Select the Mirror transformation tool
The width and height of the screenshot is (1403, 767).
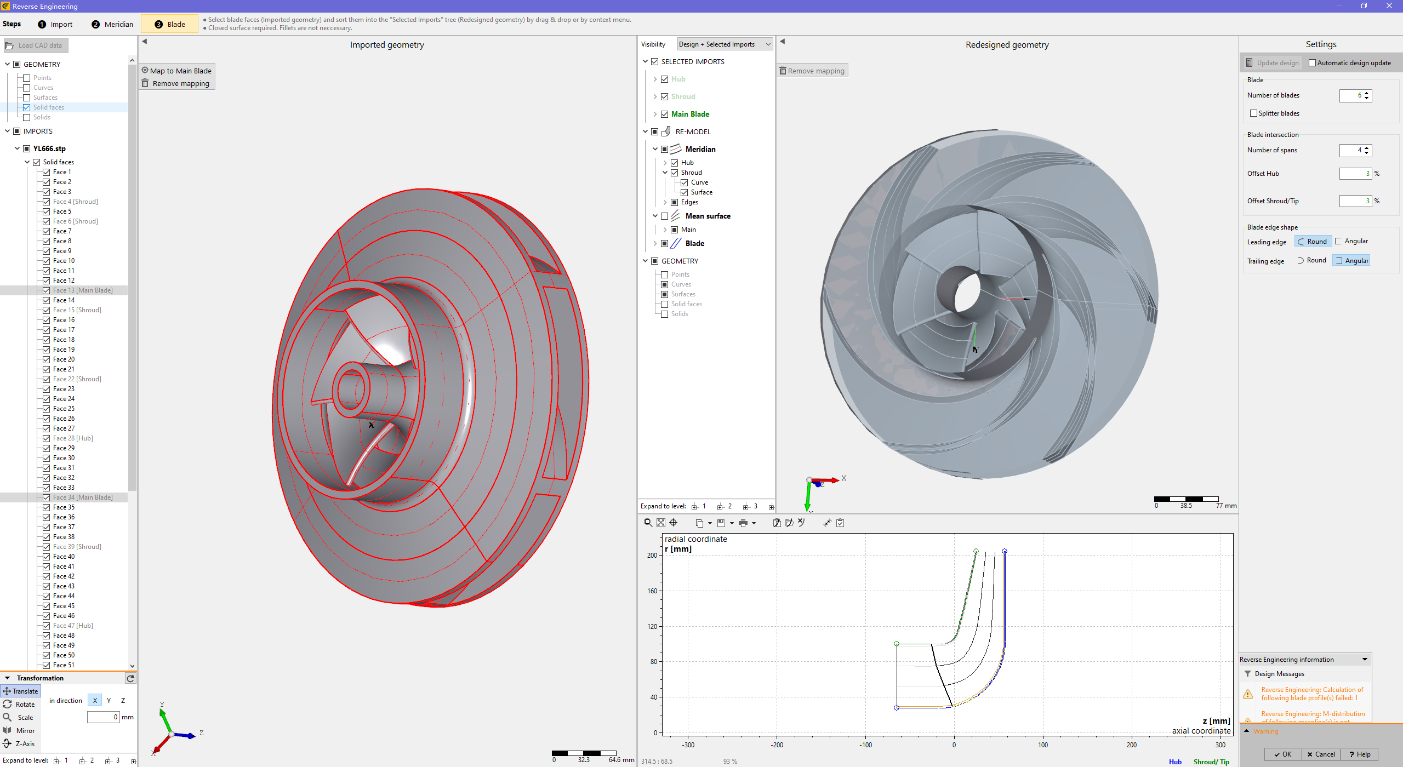(x=20, y=730)
